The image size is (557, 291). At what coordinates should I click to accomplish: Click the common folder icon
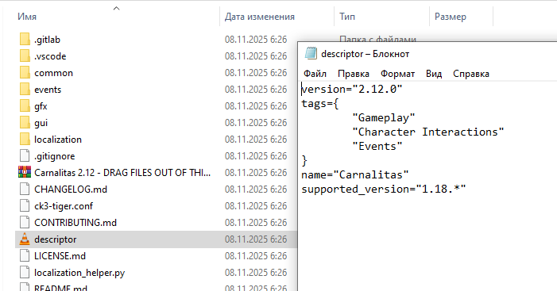(x=25, y=73)
